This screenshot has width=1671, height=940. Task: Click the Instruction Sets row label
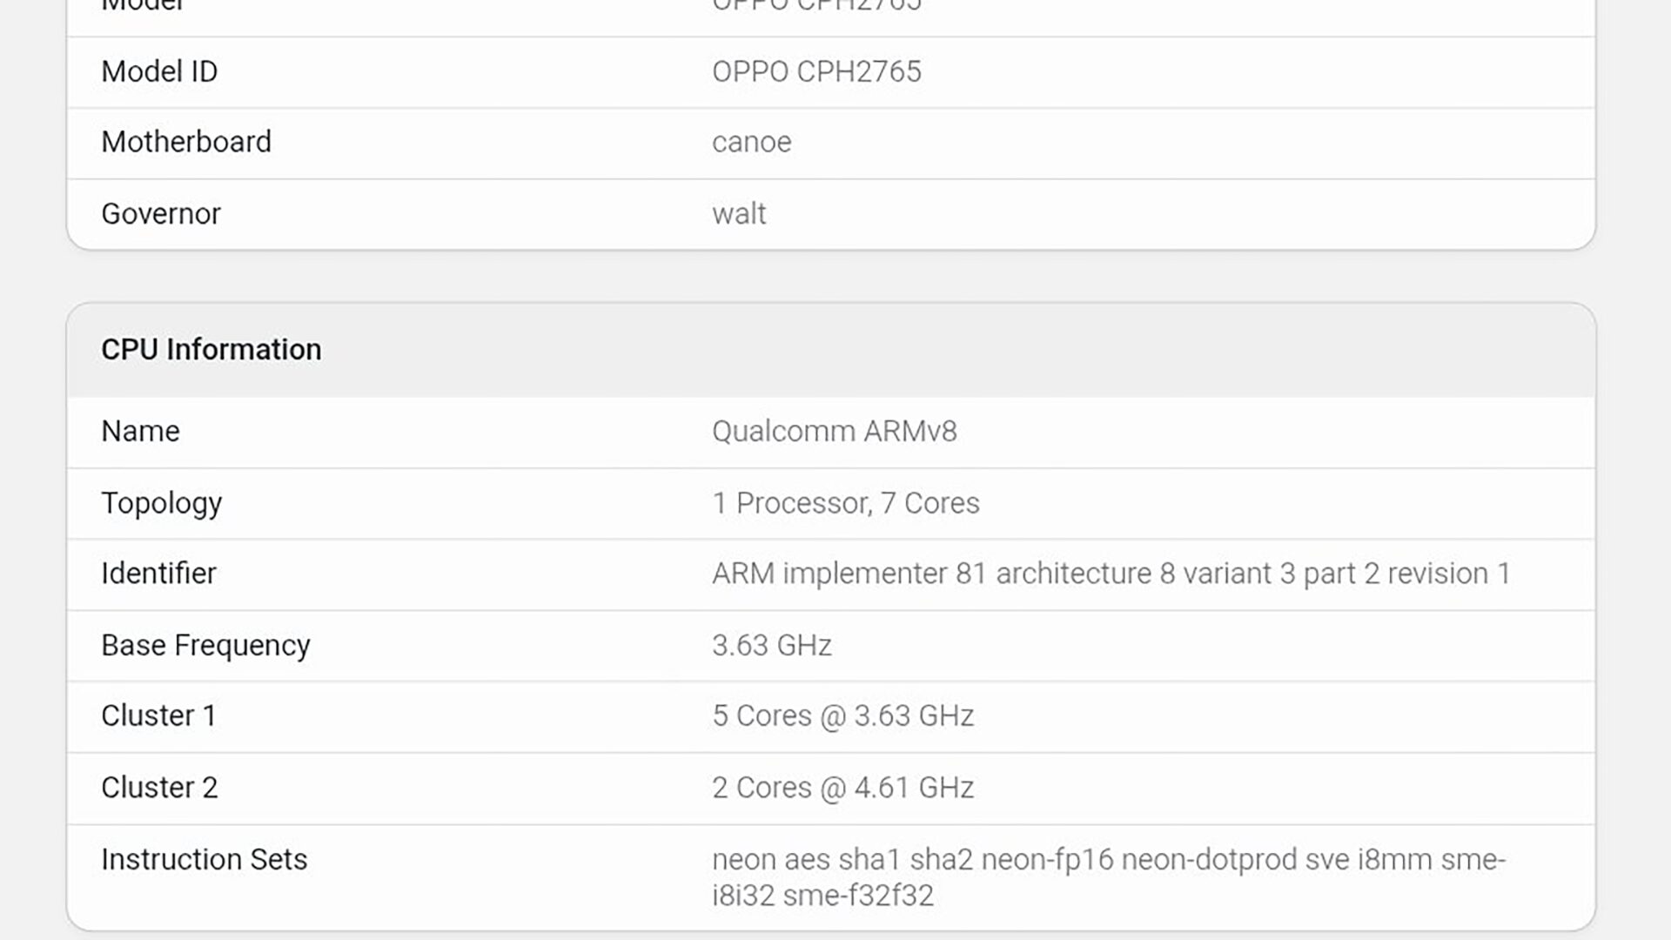(204, 859)
